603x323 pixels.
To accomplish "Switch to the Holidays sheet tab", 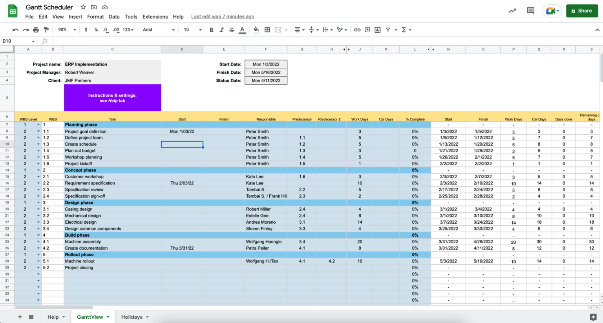I will [x=132, y=317].
